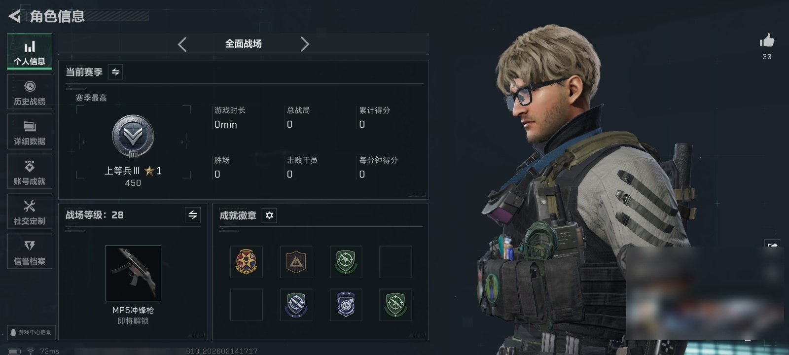Open 账号成就 achievements section
Viewport: 789px width, 355px height.
(30, 172)
